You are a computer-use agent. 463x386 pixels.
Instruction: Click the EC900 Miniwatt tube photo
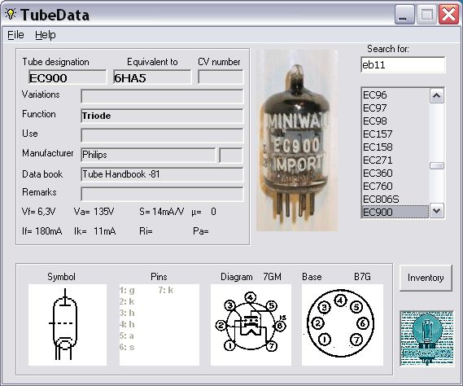[297, 140]
